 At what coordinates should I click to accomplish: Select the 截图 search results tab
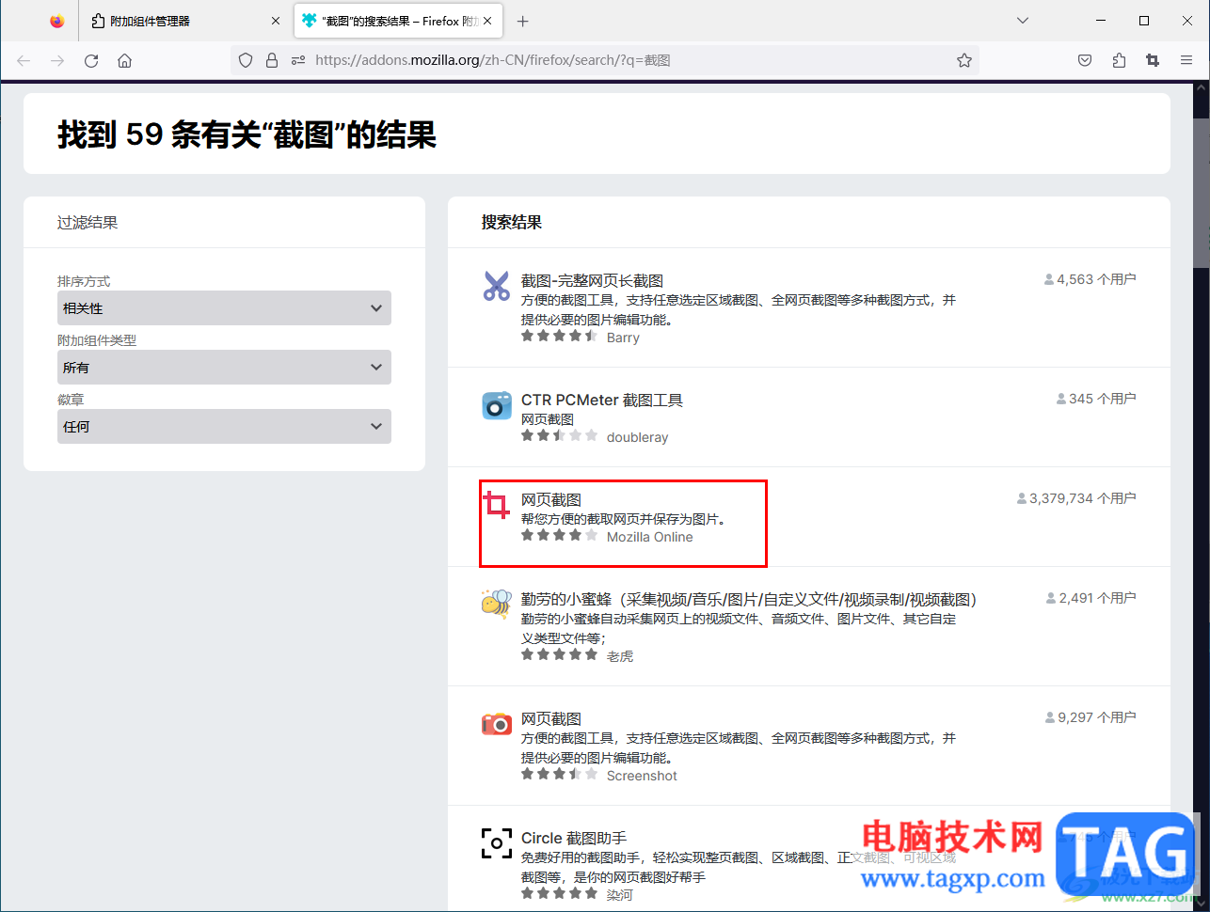[x=398, y=21]
